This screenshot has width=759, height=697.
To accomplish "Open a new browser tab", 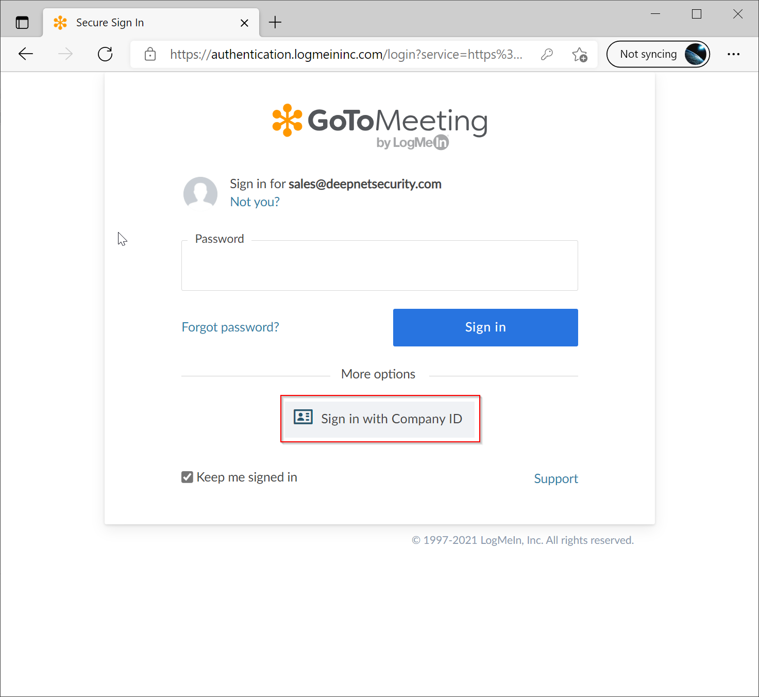I will [x=275, y=23].
